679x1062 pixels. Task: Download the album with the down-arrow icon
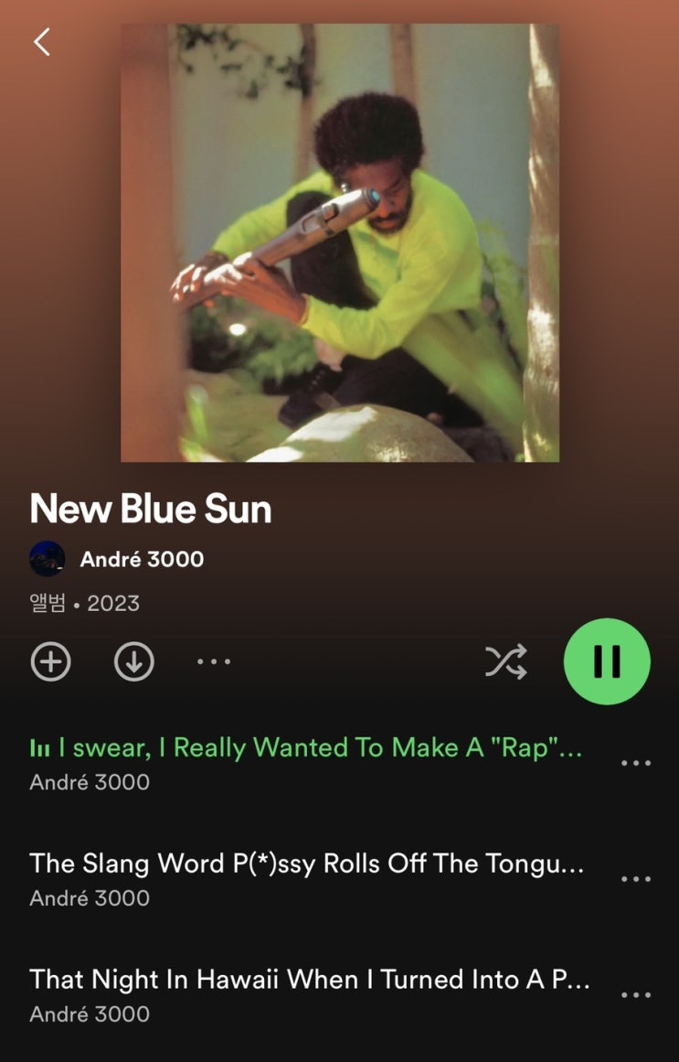click(134, 661)
